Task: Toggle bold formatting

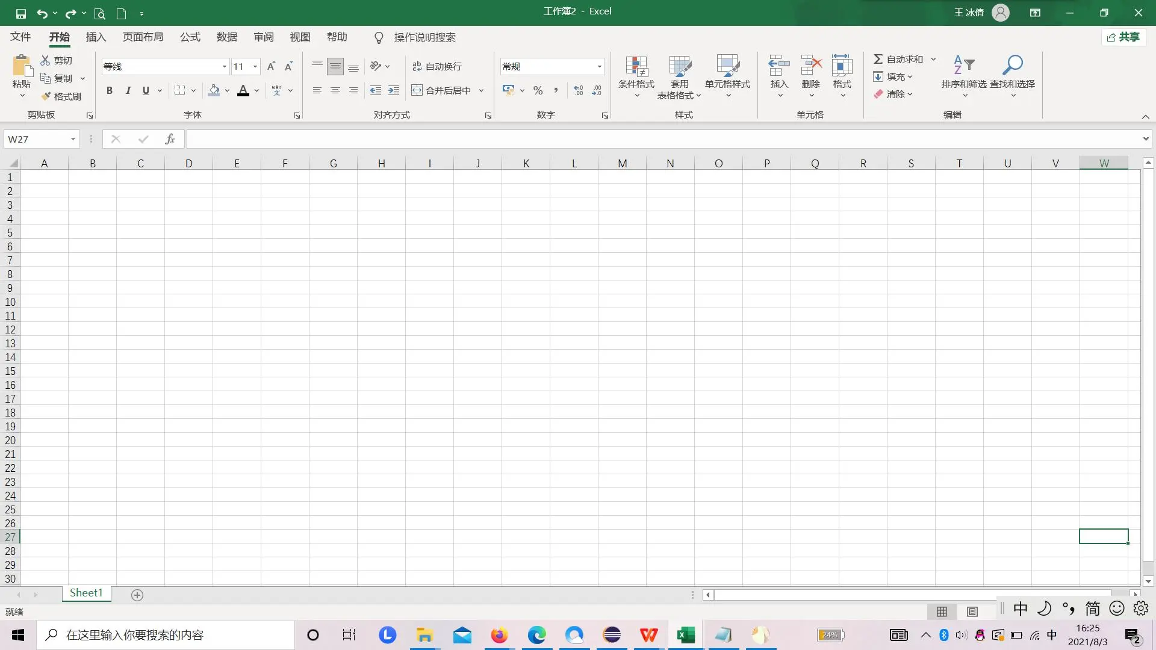Action: coord(109,90)
